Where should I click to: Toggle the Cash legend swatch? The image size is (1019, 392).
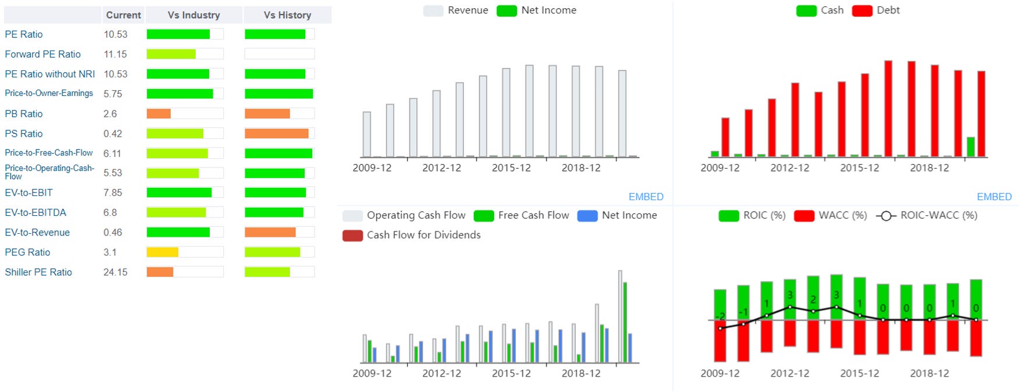(806, 10)
